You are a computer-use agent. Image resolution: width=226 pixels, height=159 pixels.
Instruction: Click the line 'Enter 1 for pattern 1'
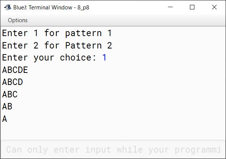click(57, 33)
